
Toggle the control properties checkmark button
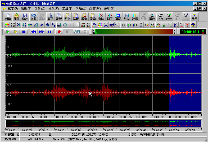pos(77,32)
